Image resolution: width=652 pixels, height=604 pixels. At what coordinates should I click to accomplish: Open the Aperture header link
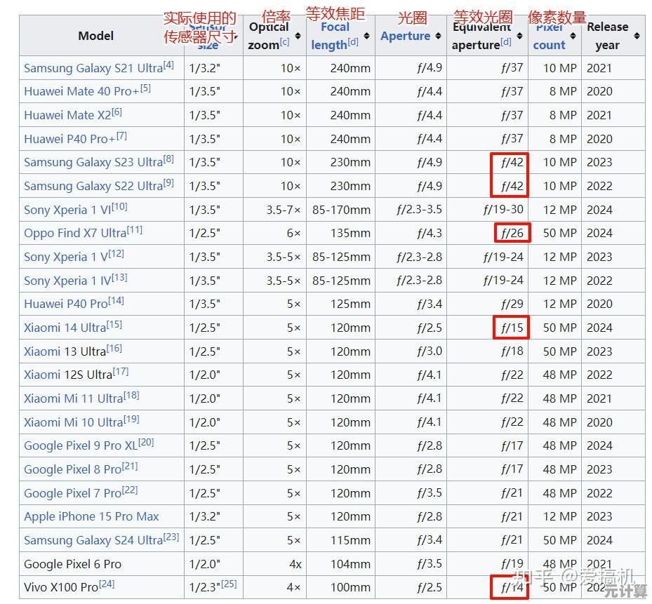pos(405,36)
